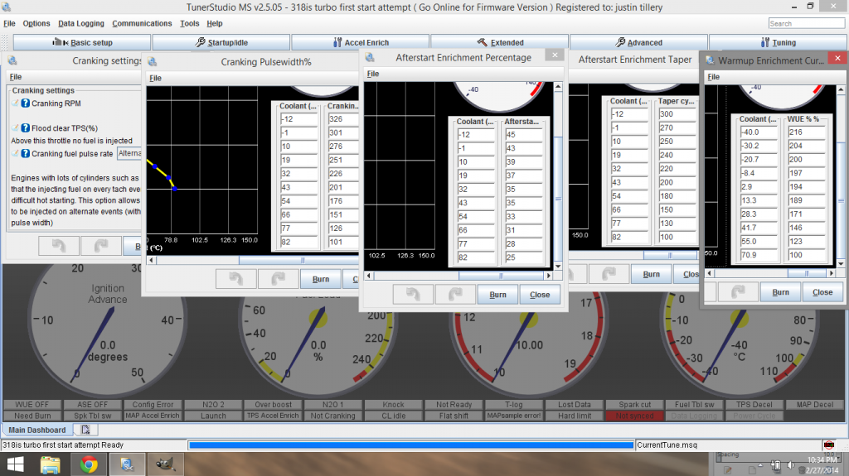Click help icon beside Cranking RPM
This screenshot has height=476, width=849.
tap(26, 103)
